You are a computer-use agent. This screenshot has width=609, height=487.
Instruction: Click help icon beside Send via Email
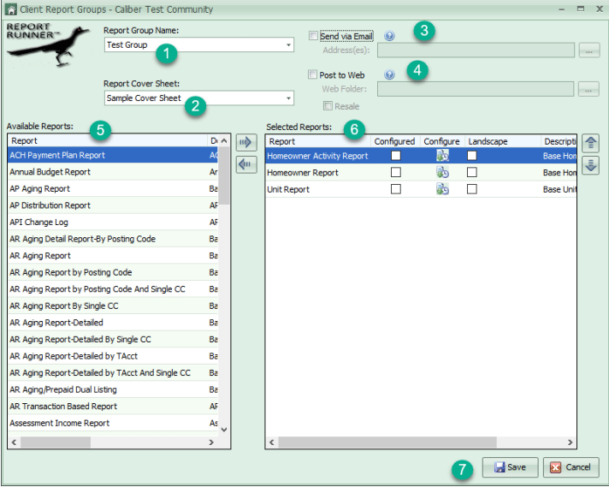point(389,36)
